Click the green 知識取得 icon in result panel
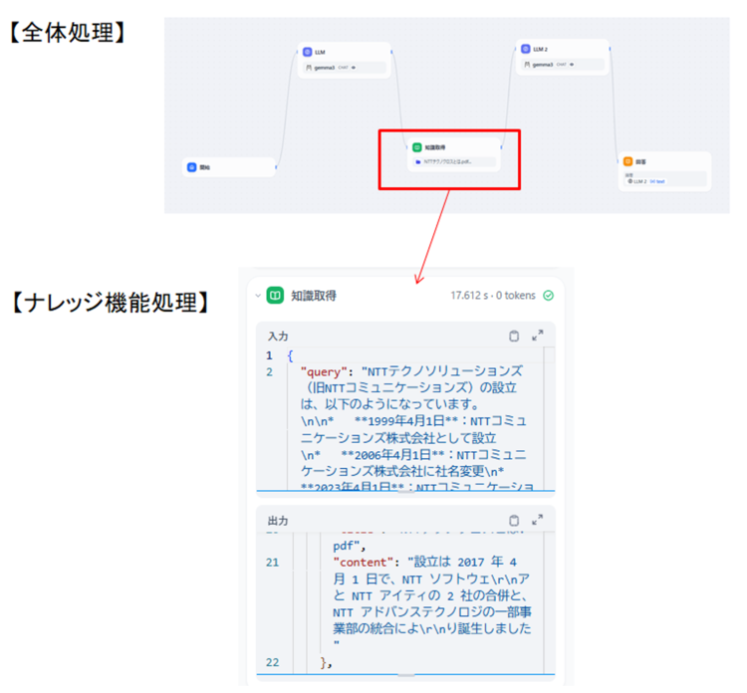The width and height of the screenshot is (747, 693). coord(275,296)
